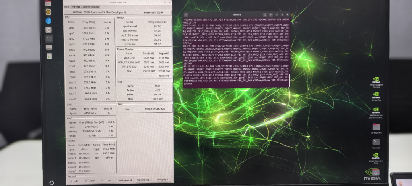Open the sec record duration spinner
The width and height of the screenshot is (412, 186).
pos(104,181)
